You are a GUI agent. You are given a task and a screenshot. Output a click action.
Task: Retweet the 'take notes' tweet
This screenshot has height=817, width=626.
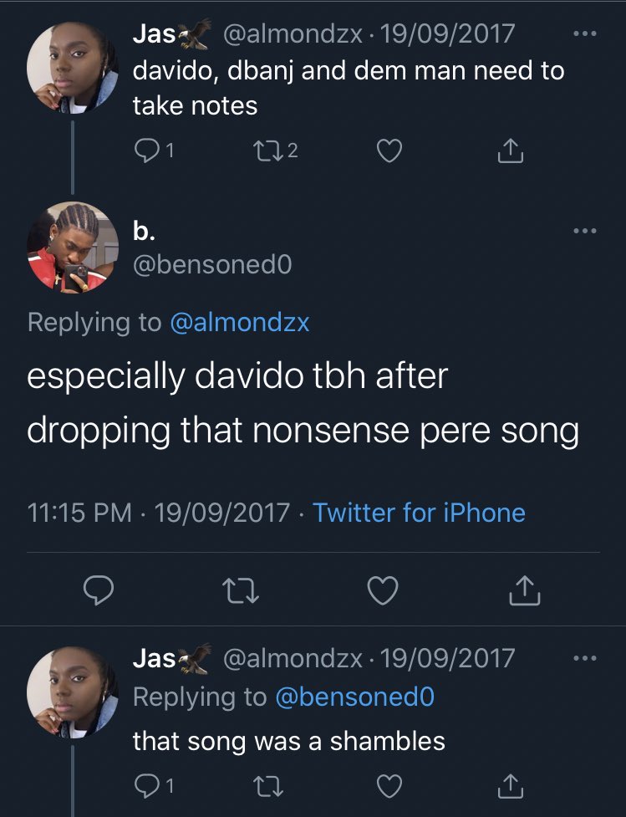tap(267, 151)
